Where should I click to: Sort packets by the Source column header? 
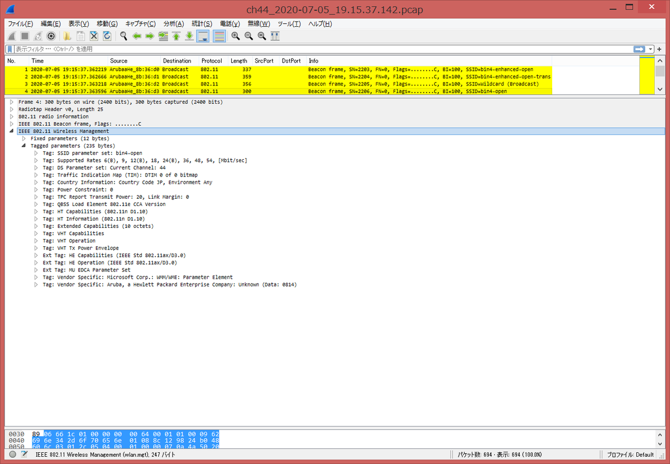134,61
